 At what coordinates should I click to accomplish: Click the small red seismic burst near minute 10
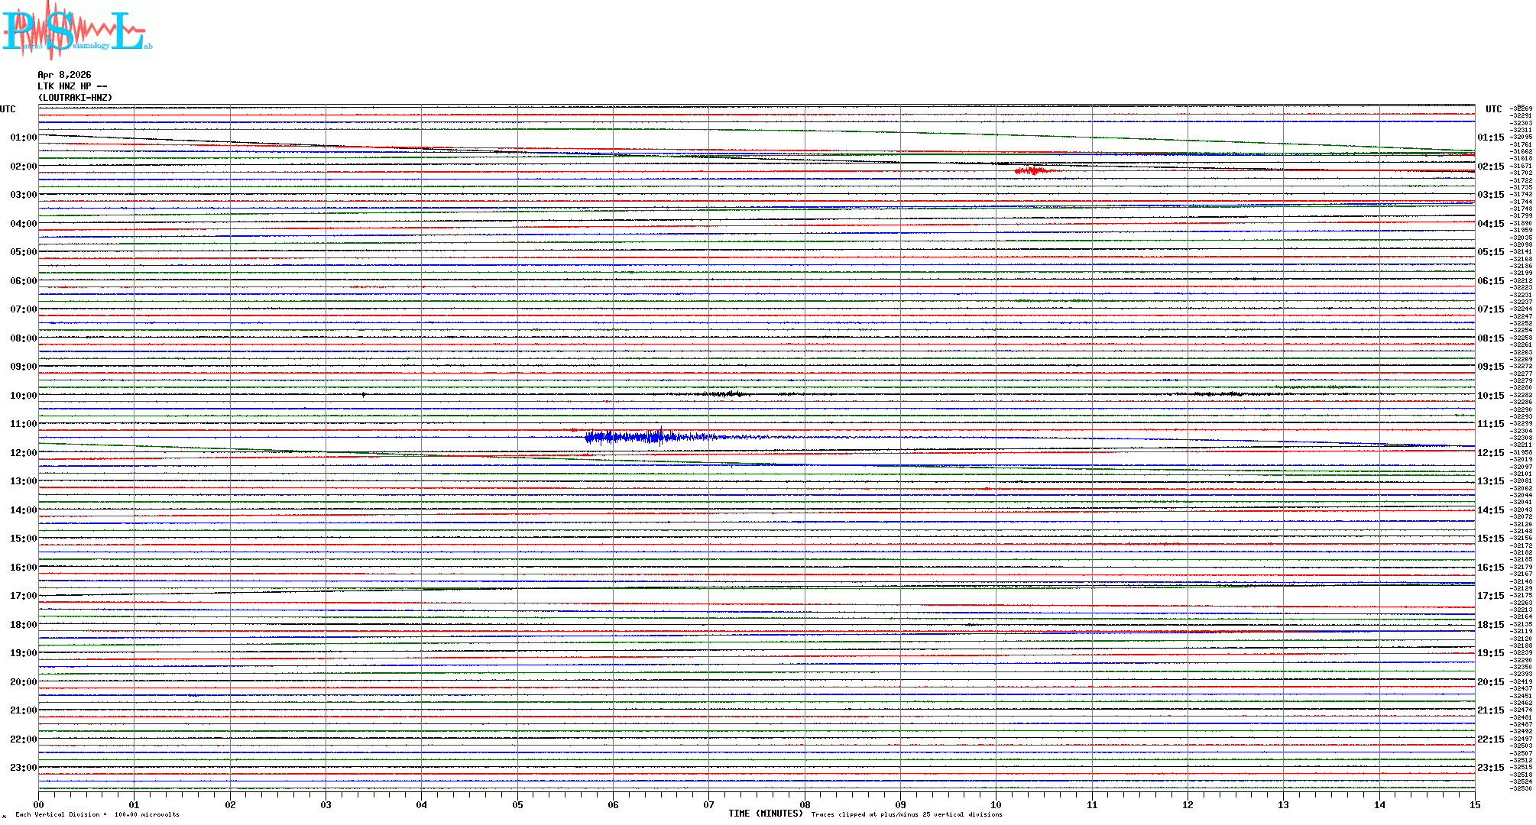(1032, 170)
